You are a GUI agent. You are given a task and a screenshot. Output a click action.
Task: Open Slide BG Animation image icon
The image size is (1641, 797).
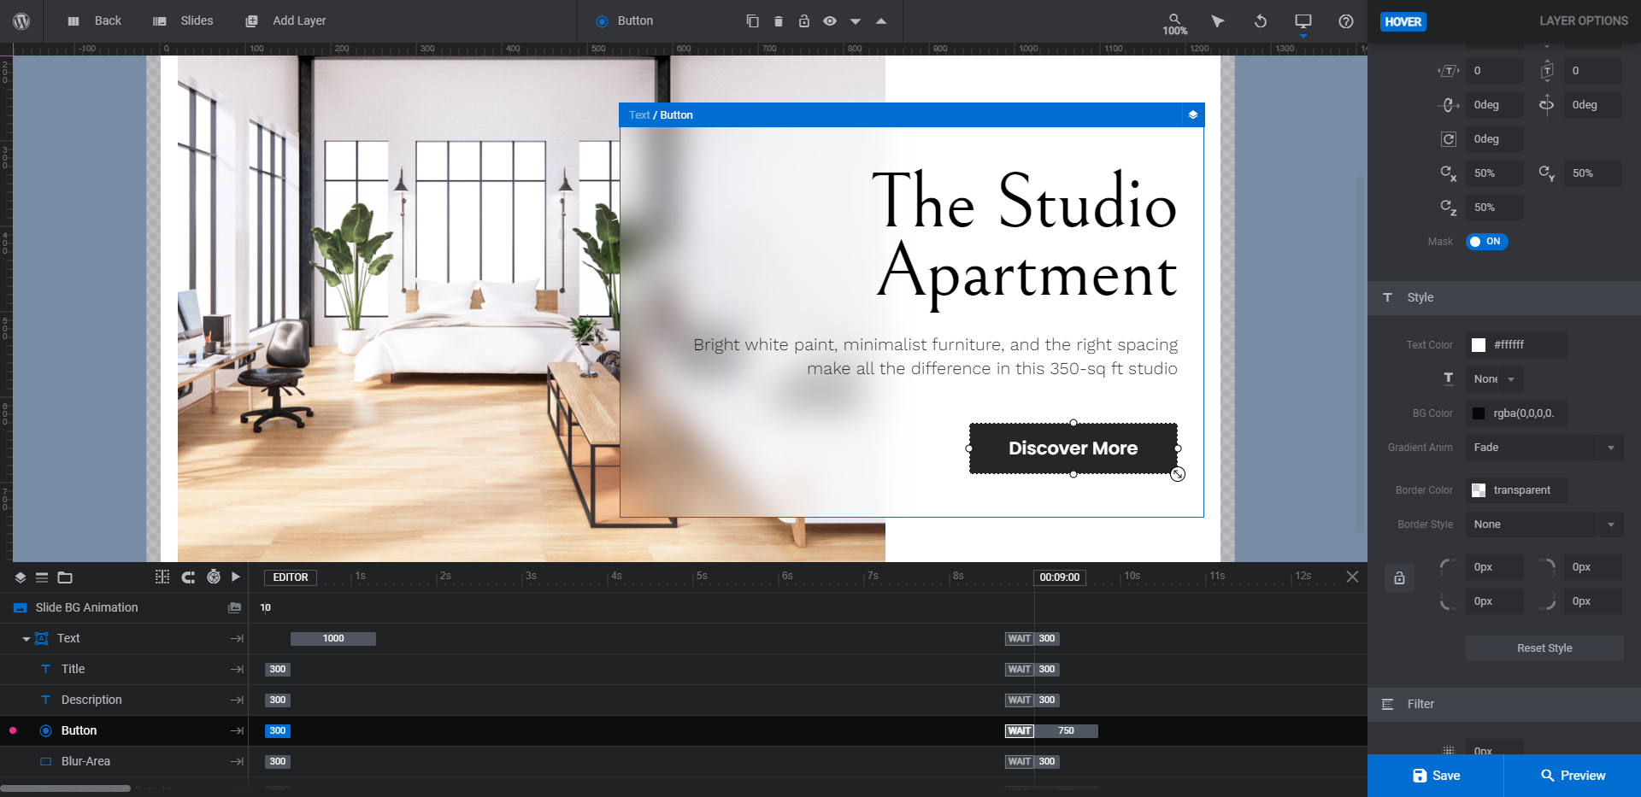point(234,607)
